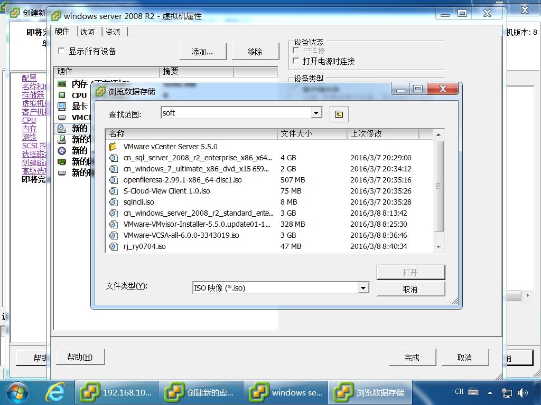Viewport: 541px width, 405px height.
Task: Click the new SCSI controller icon
Action: (x=62, y=150)
